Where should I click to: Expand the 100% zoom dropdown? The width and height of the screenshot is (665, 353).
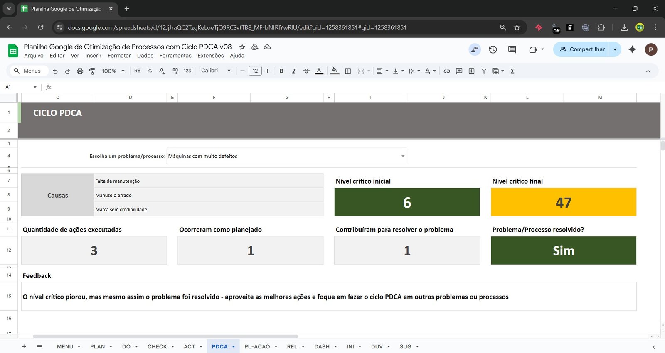113,71
